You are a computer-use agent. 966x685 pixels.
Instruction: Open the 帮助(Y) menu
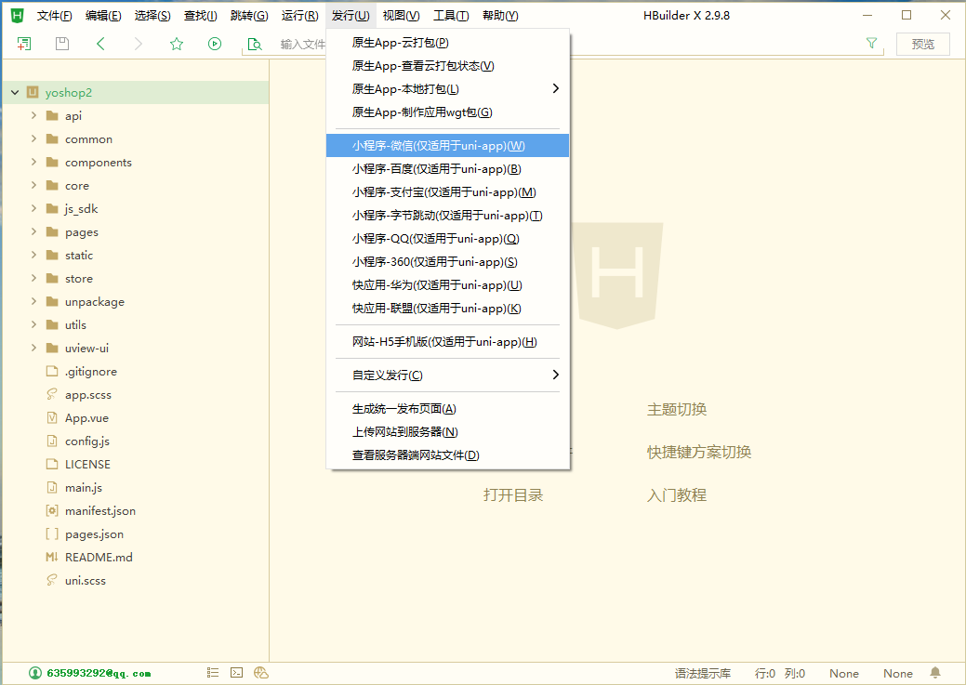pyautogui.click(x=500, y=16)
